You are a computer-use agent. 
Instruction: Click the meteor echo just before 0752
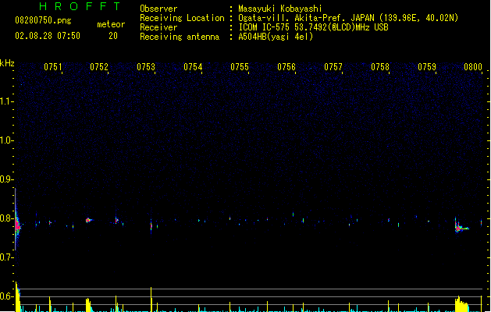pyautogui.click(x=89, y=220)
